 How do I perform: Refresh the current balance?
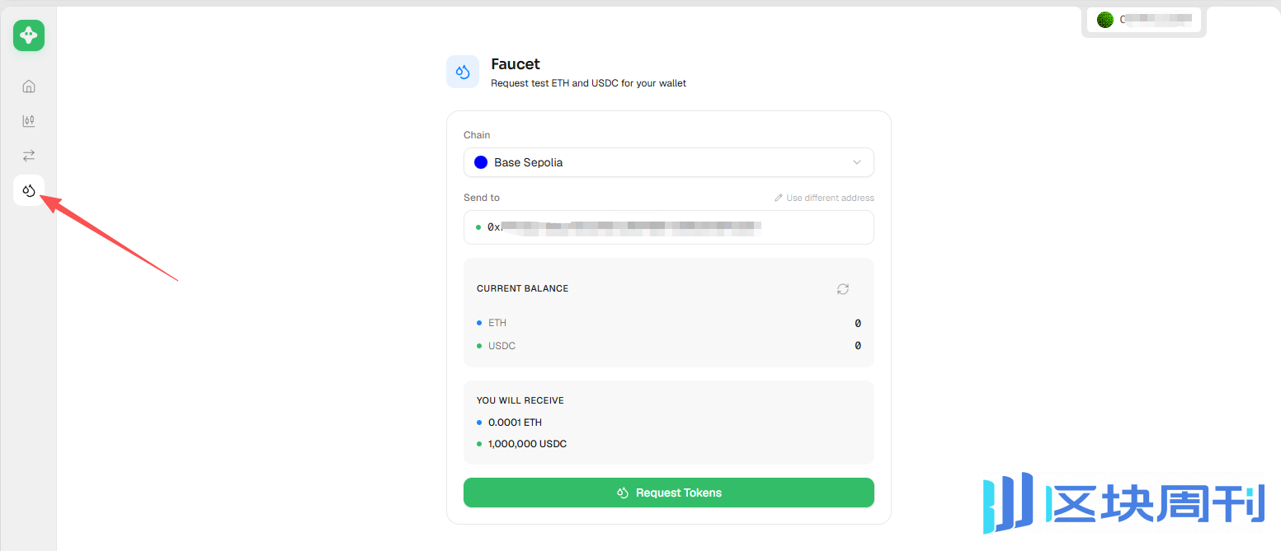point(842,289)
